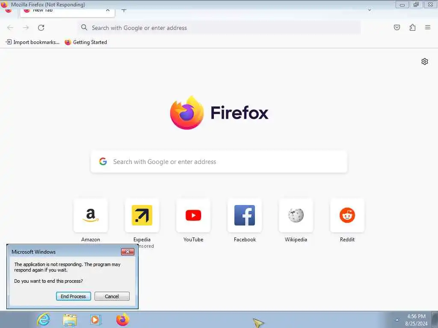Open the new tab personalize gear

click(x=425, y=61)
